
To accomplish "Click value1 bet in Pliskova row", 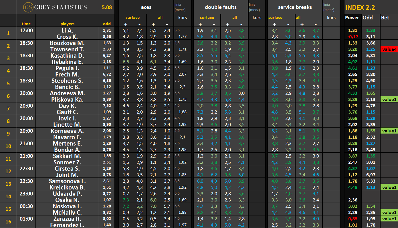I will click(x=389, y=99).
